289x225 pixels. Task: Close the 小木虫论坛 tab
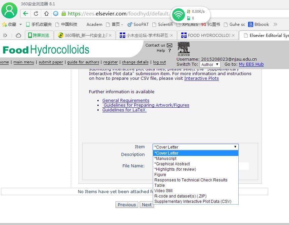172,35
